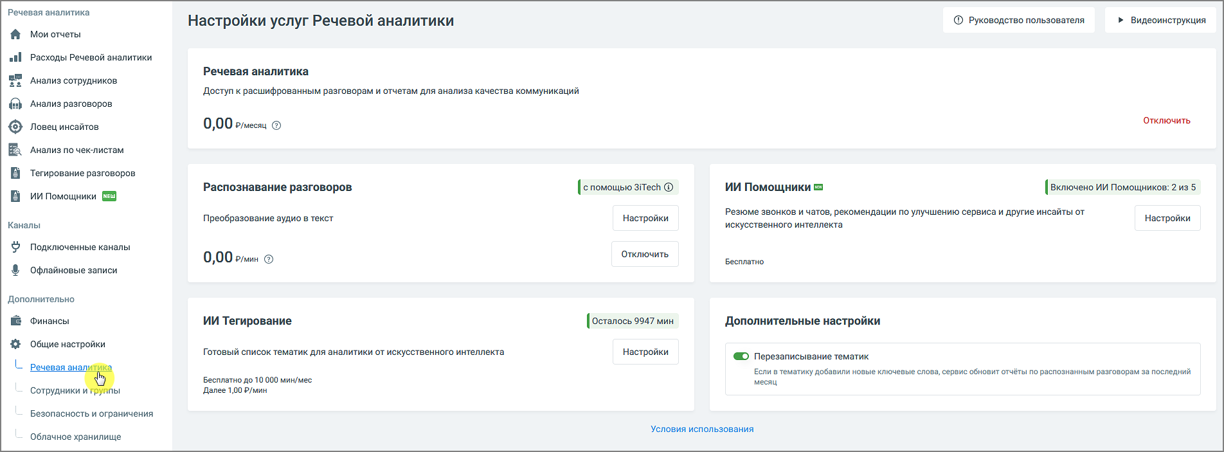The height and width of the screenshot is (452, 1224).
Task: Open the Видеоинструкция video guide
Action: 1160,20
